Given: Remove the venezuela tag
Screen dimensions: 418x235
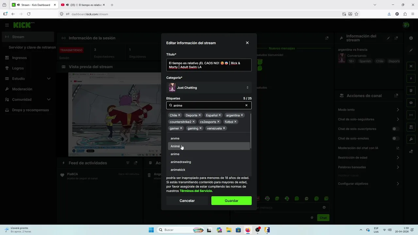Looking at the screenshot, I should click(224, 128).
